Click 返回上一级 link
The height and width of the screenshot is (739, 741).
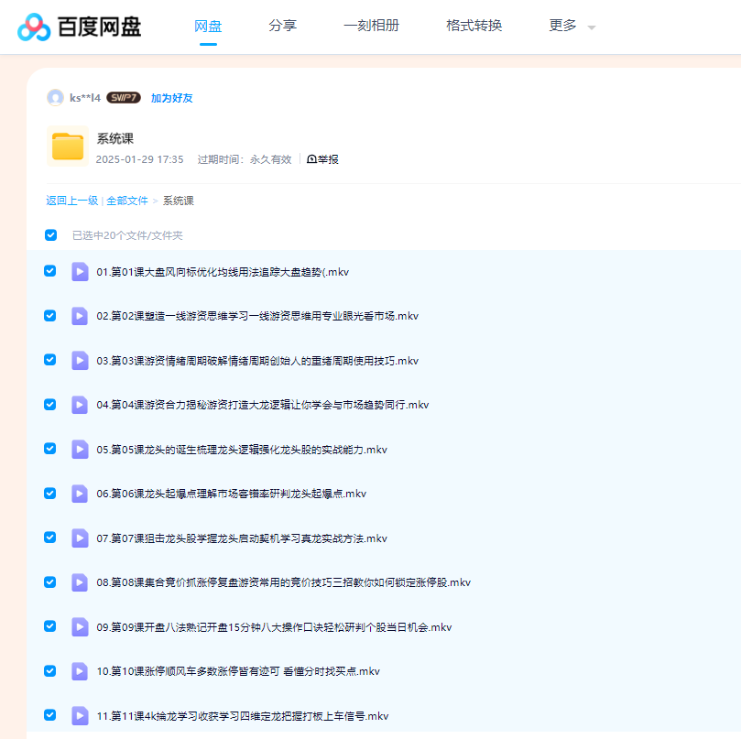tap(71, 201)
